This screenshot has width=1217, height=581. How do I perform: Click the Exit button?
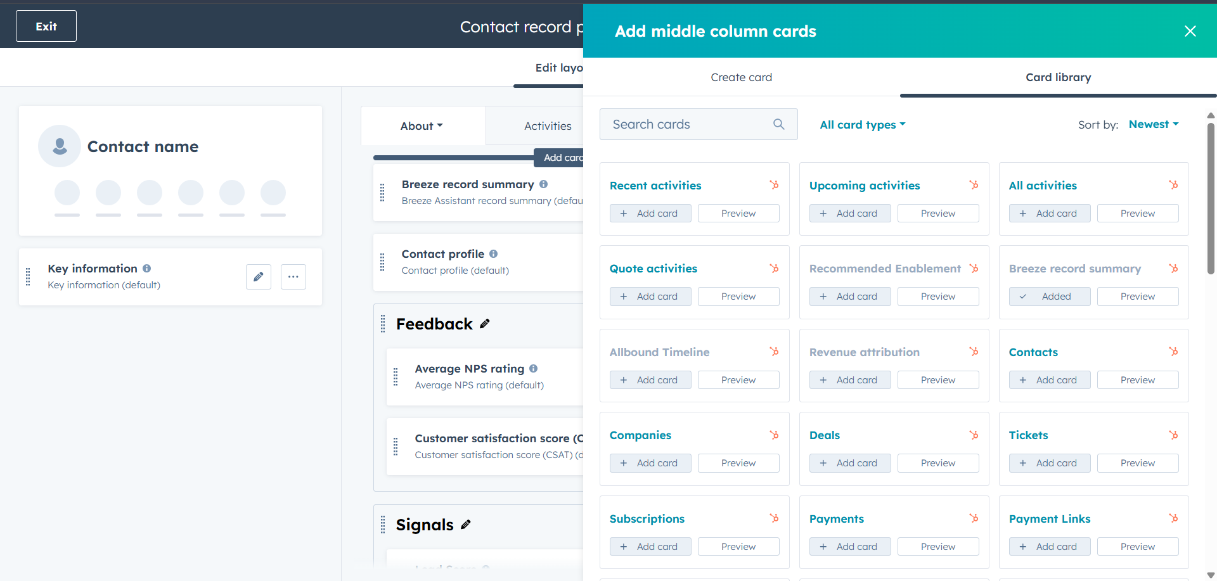coord(46,26)
